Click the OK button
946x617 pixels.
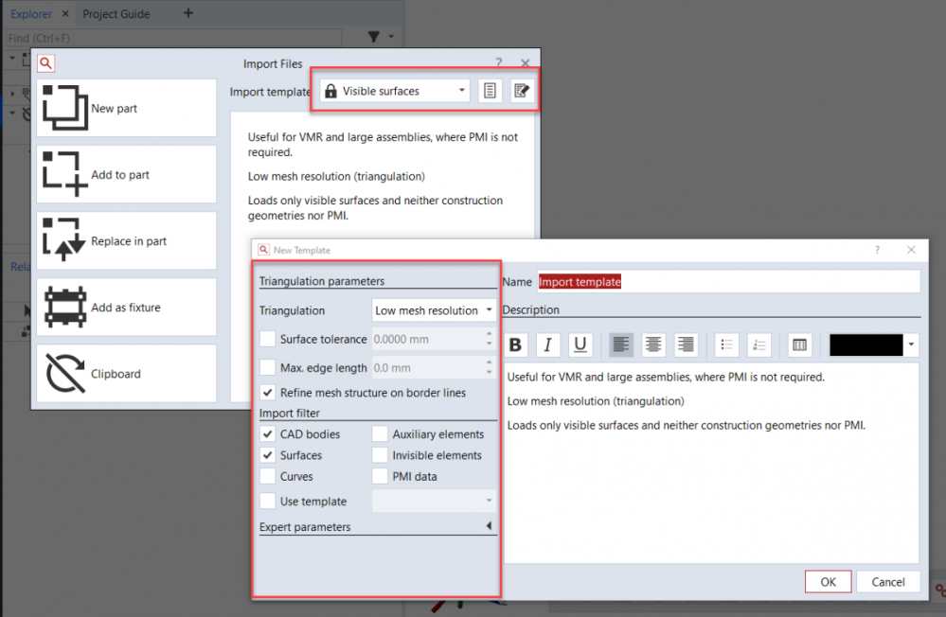coord(828,582)
